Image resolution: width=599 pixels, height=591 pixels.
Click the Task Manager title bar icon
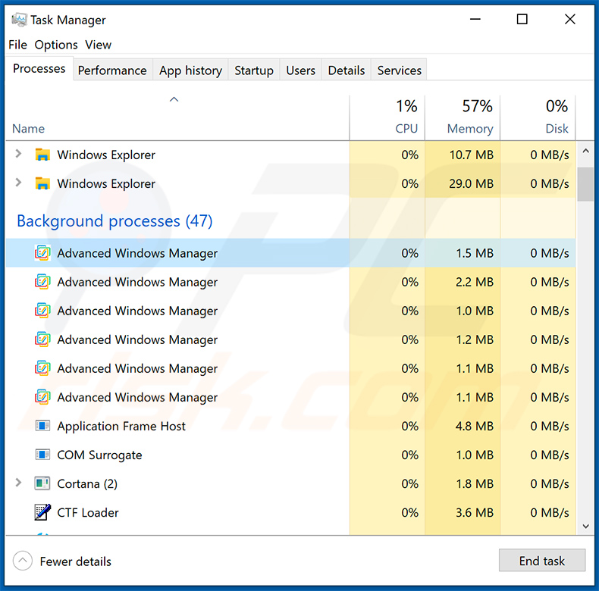click(x=19, y=20)
